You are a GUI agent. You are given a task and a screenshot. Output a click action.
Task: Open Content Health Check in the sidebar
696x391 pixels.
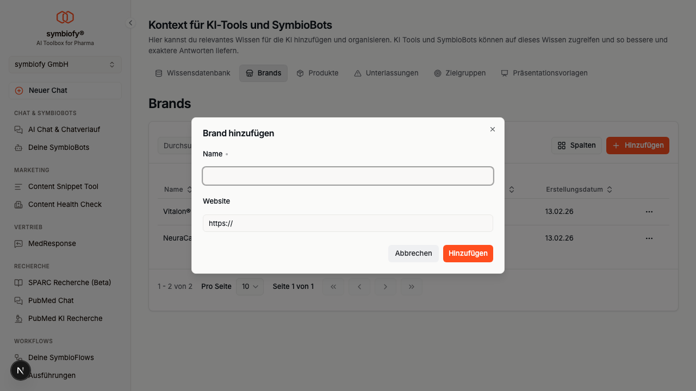coord(65,205)
